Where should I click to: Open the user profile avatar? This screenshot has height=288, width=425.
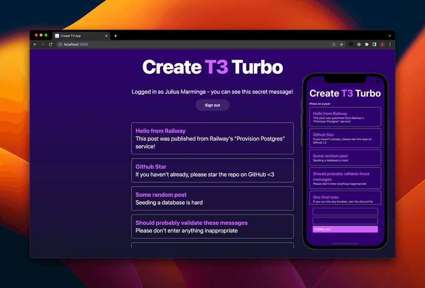pyautogui.click(x=382, y=45)
